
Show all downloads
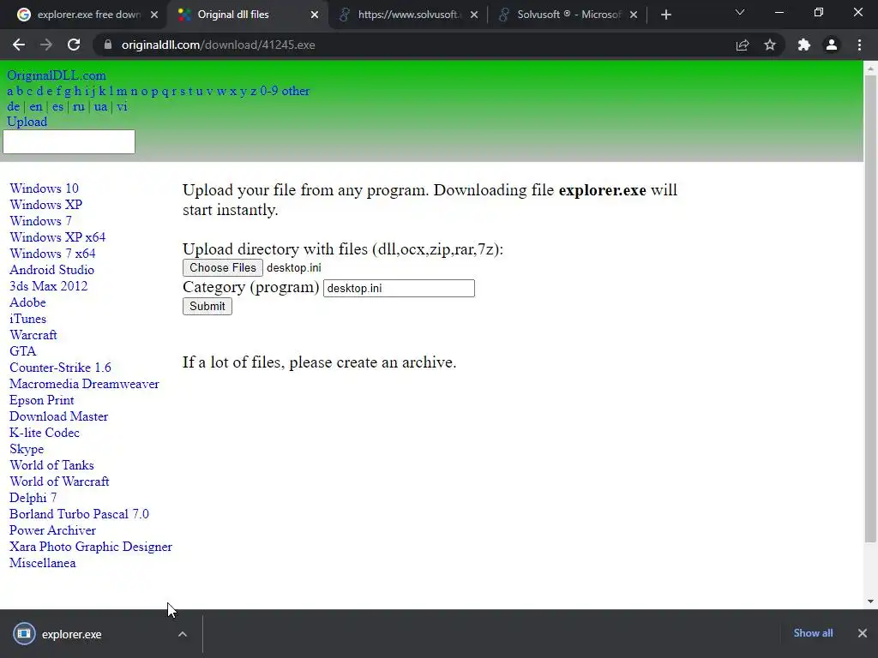[x=813, y=633]
